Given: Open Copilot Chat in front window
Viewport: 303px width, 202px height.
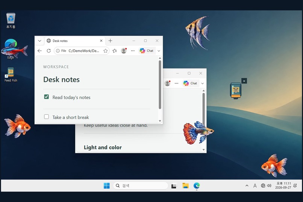Looking at the screenshot, I should click(147, 51).
